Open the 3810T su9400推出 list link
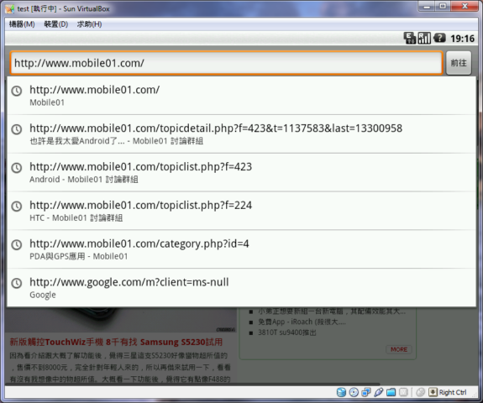The width and height of the screenshot is (483, 403). [x=287, y=332]
